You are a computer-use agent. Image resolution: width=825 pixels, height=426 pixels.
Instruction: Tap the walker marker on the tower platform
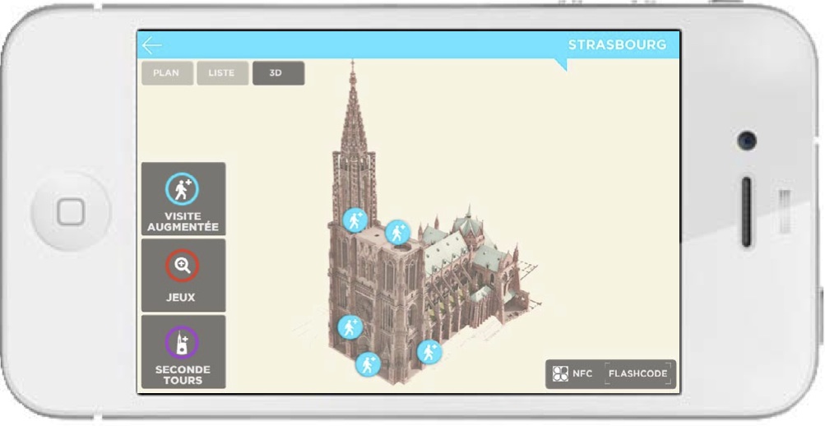click(x=398, y=233)
